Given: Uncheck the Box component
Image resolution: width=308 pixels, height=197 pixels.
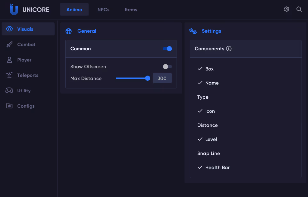Looking at the screenshot, I should click(x=205, y=69).
